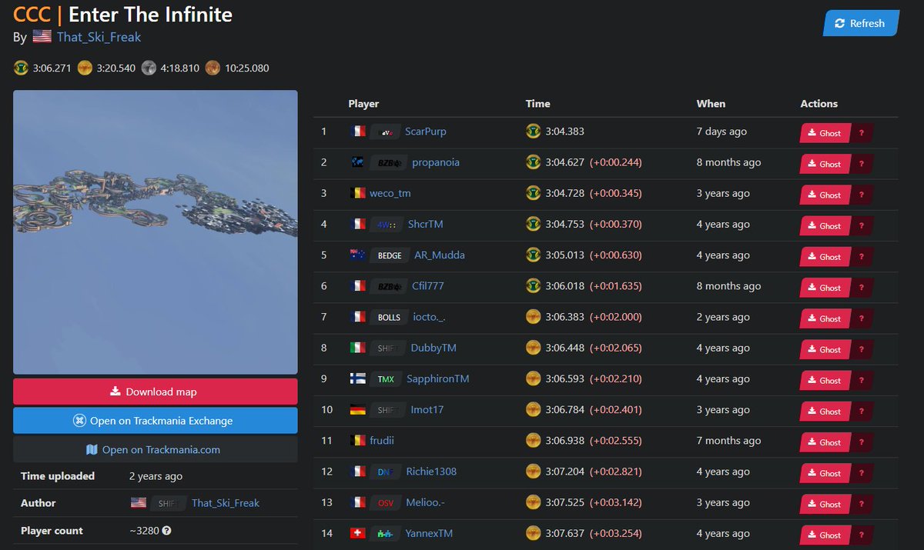Open Richie1308 player profile
The image size is (924, 550).
431,472
